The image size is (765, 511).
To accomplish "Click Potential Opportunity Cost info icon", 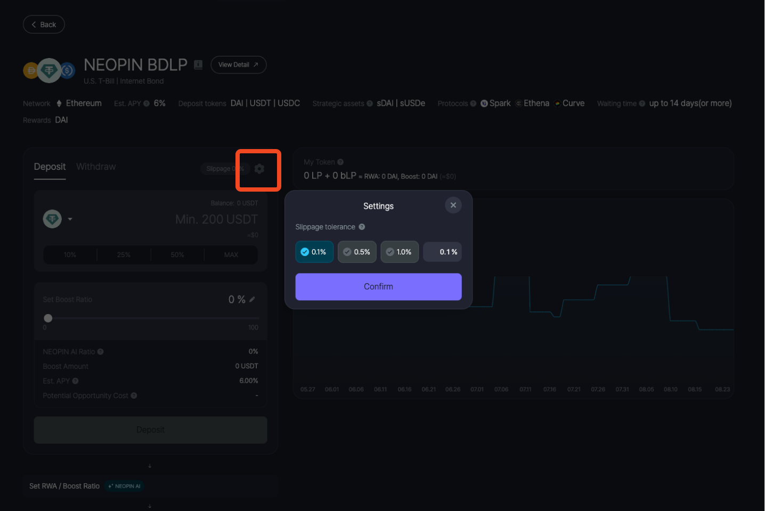I will tap(134, 395).
